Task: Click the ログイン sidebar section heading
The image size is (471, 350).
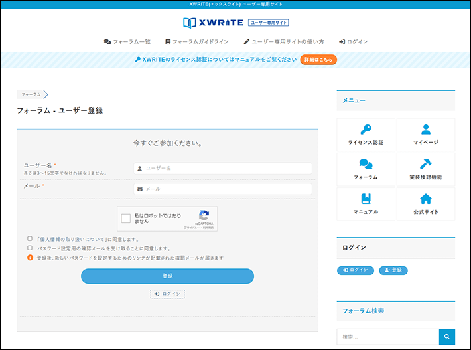Action: pos(354,248)
